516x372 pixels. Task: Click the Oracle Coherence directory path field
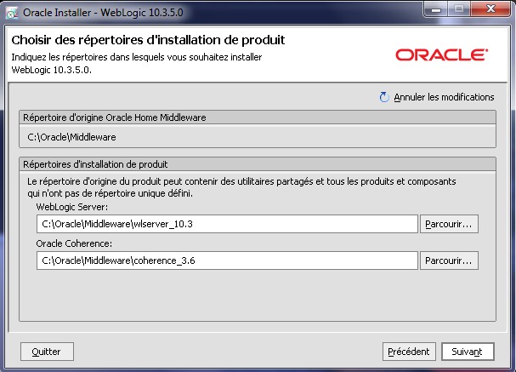click(x=227, y=260)
